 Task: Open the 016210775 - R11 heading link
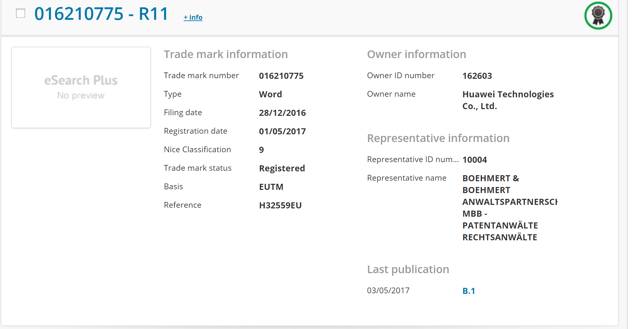(x=101, y=14)
